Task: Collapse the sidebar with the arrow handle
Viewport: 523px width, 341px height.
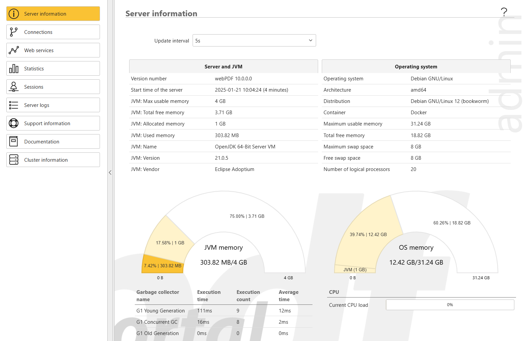Action: [x=110, y=172]
